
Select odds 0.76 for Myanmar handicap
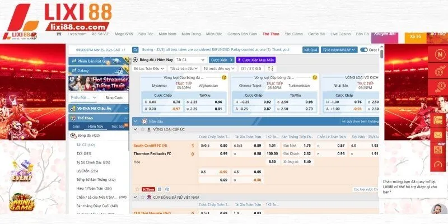pyautogui.click(x=176, y=102)
